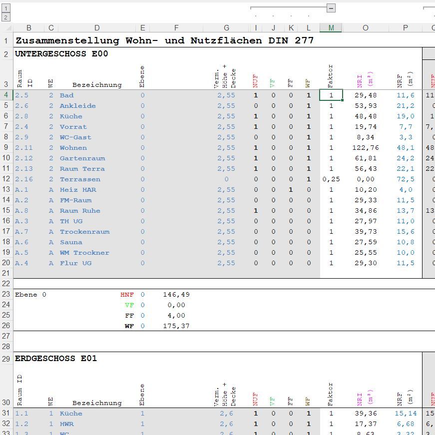435x435 pixels.
Task: Select NRI value 122,76 for Wohnen
Action: [x=366, y=148]
